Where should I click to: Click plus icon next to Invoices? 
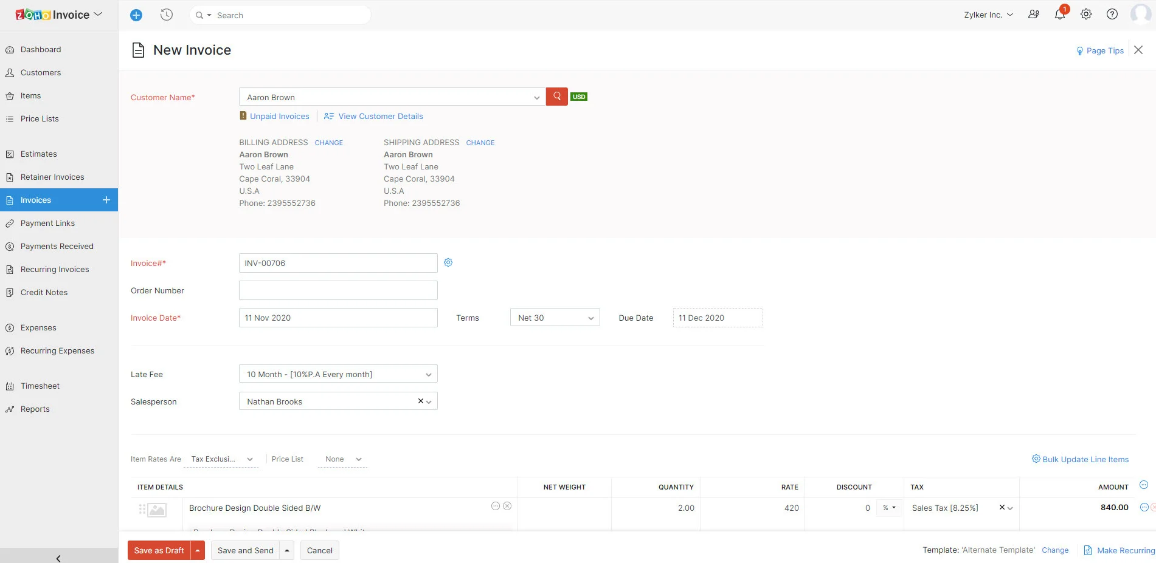pyautogui.click(x=106, y=200)
